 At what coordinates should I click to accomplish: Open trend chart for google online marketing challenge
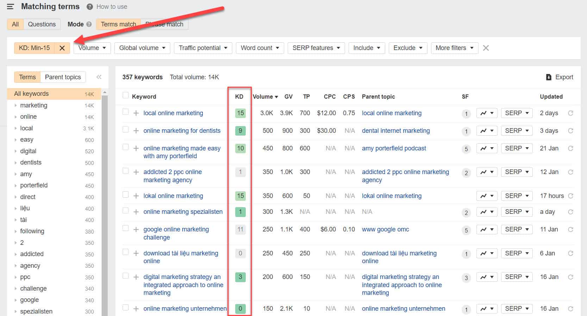487,229
